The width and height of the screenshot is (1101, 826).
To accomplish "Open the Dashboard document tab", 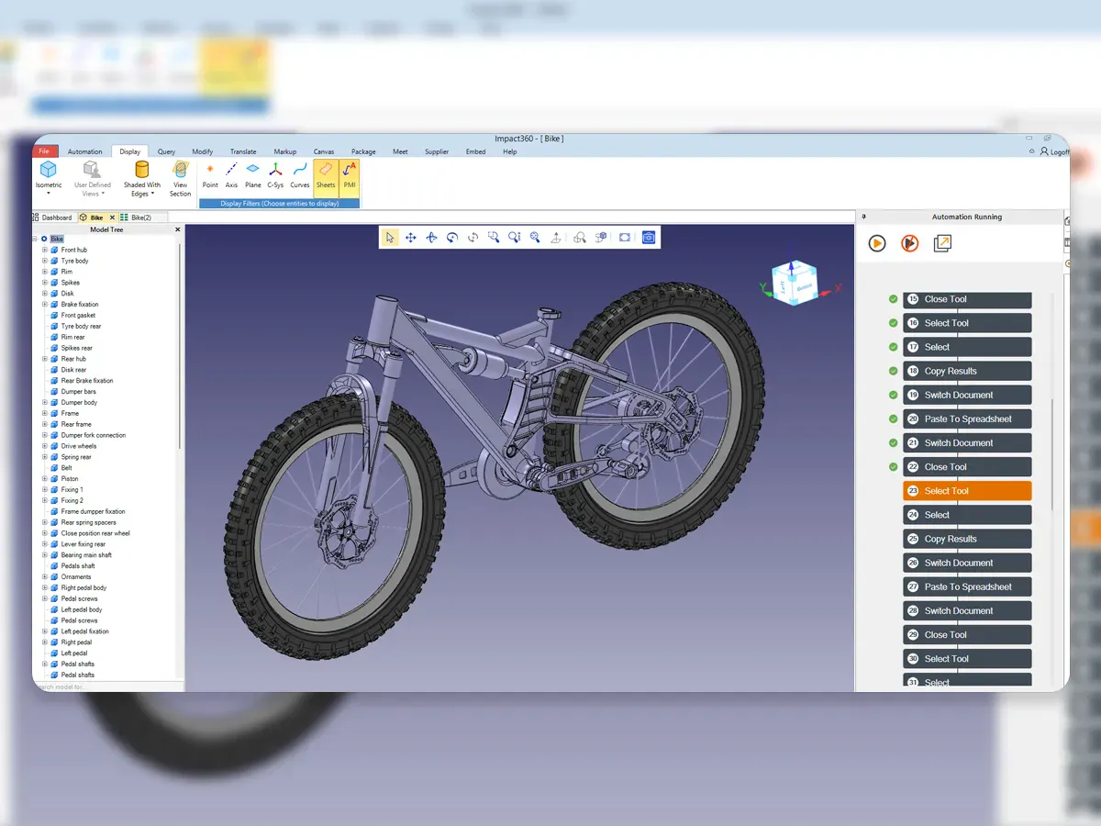I will (52, 218).
